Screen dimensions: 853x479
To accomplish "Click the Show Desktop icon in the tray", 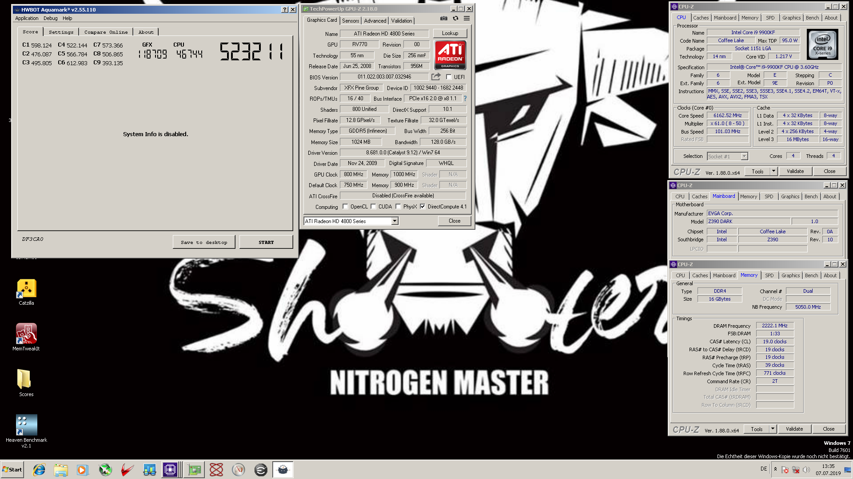I will pyautogui.click(x=848, y=470).
